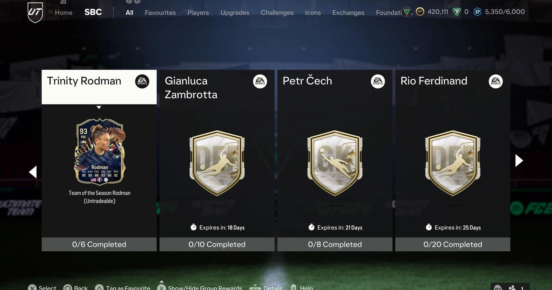Go to previous SBC page arrow
The image size is (552, 290).
pos(33,172)
